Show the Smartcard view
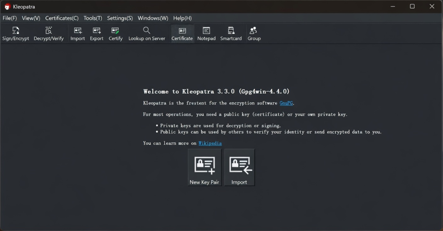This screenshot has height=231, width=443. point(231,34)
